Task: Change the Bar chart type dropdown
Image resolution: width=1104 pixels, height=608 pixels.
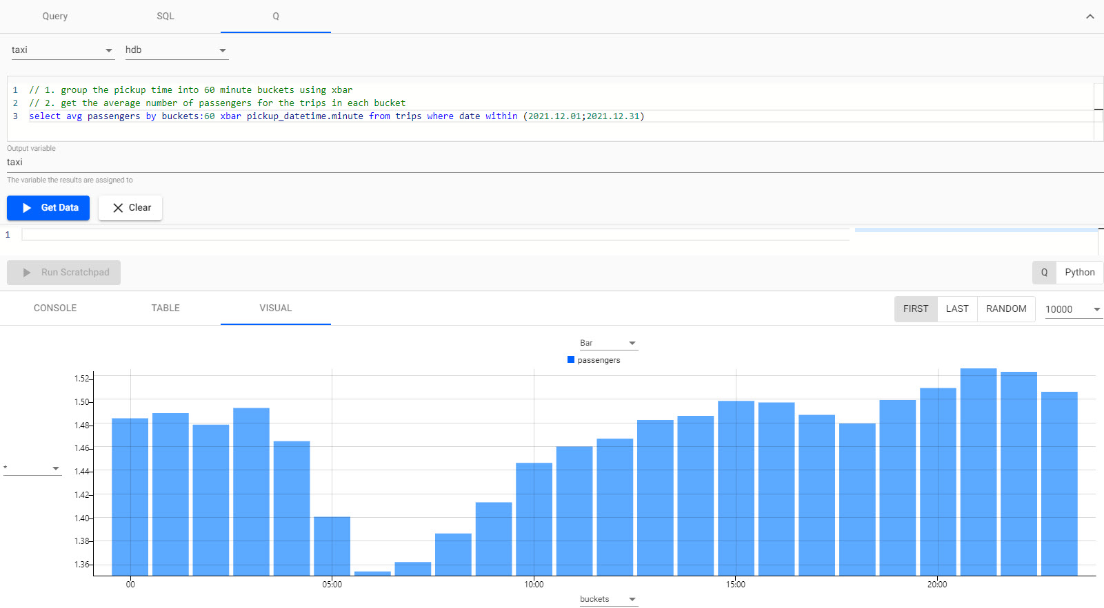Action: [x=608, y=343]
